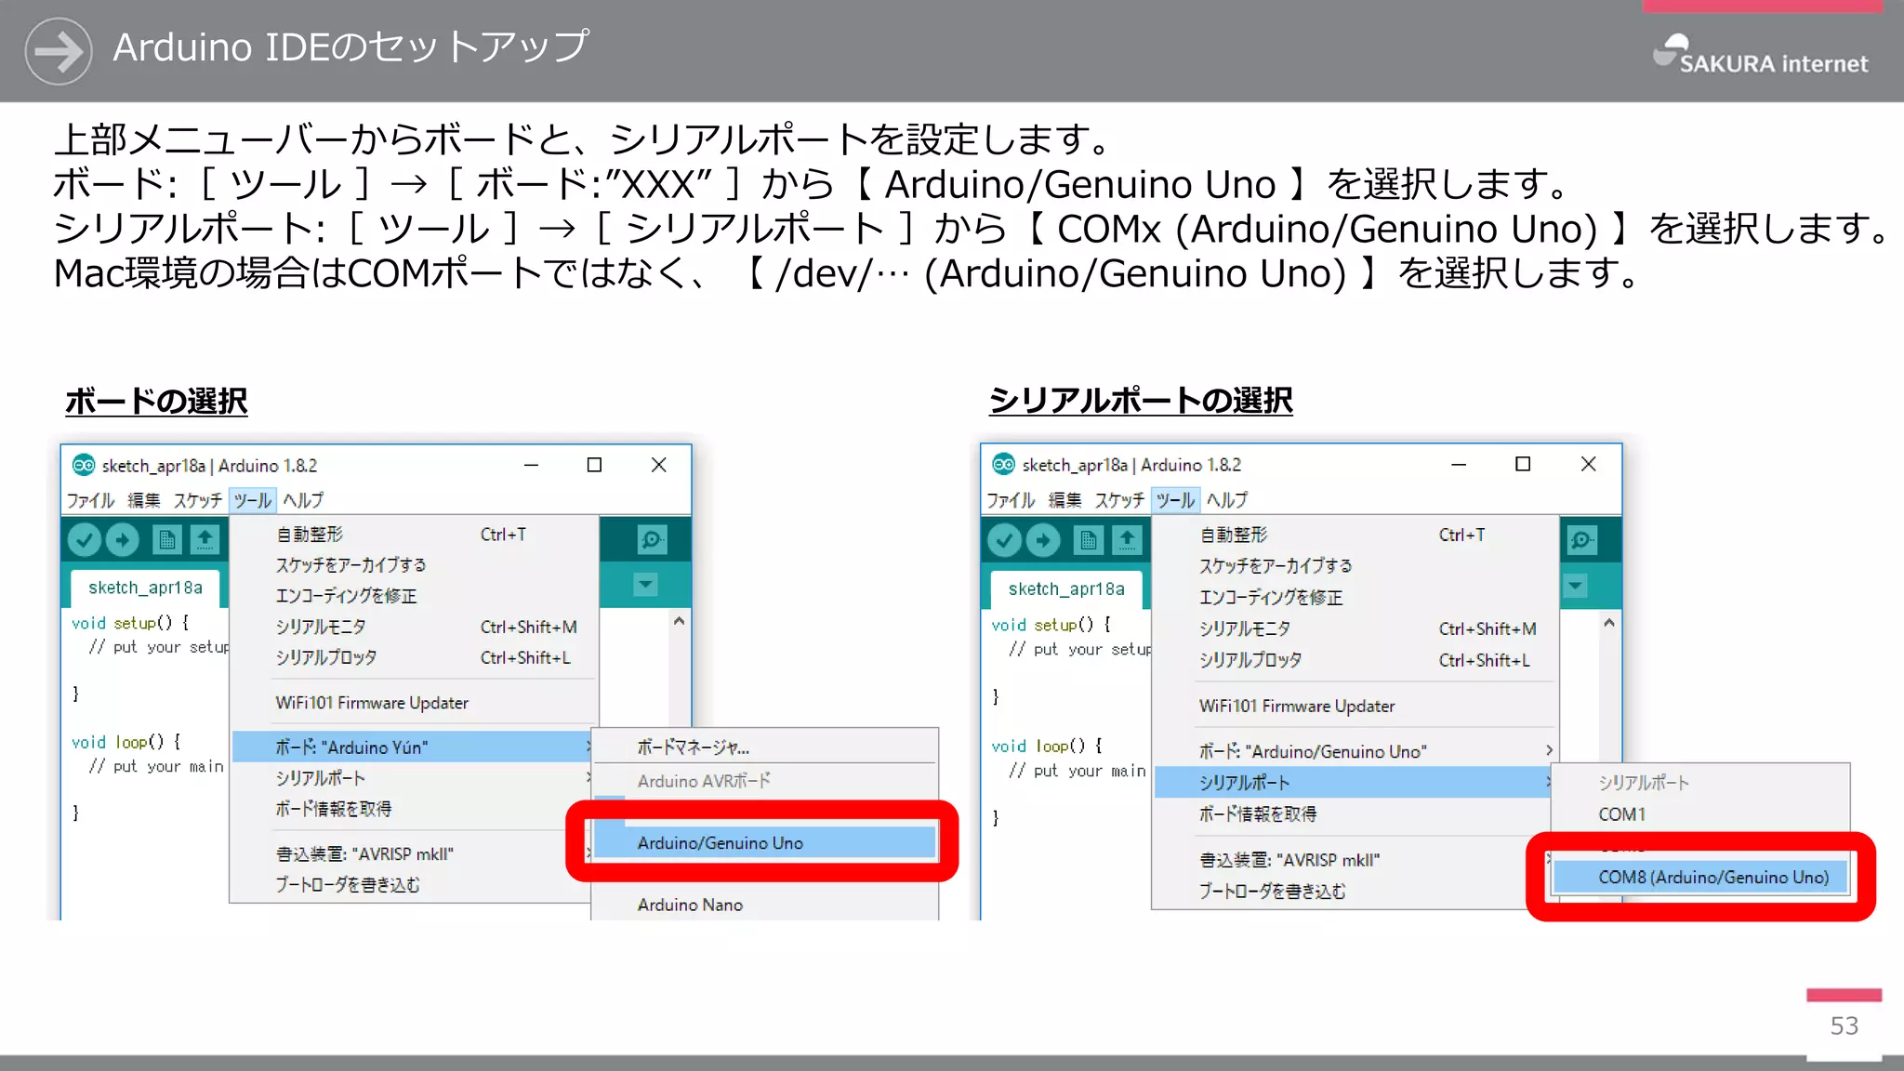Click New sketch icon in left Arduino window
The width and height of the screenshot is (1904, 1071).
pos(167,539)
